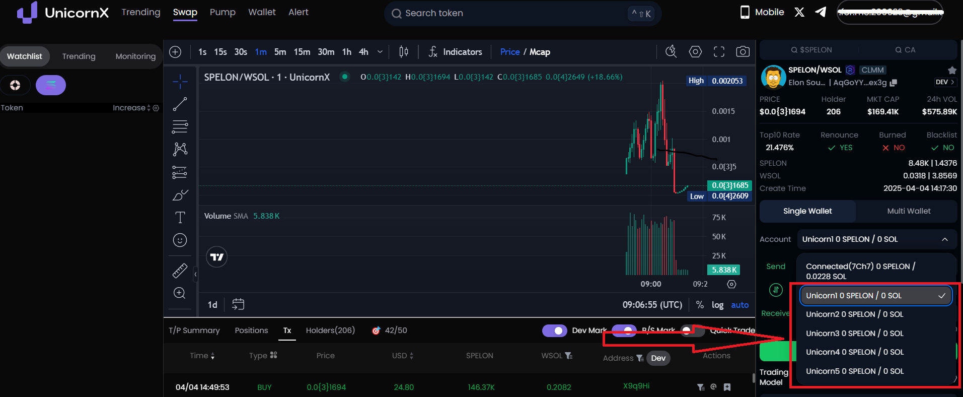Enter fullscreen chart mode
This screenshot has width=963, height=397.
click(x=719, y=51)
